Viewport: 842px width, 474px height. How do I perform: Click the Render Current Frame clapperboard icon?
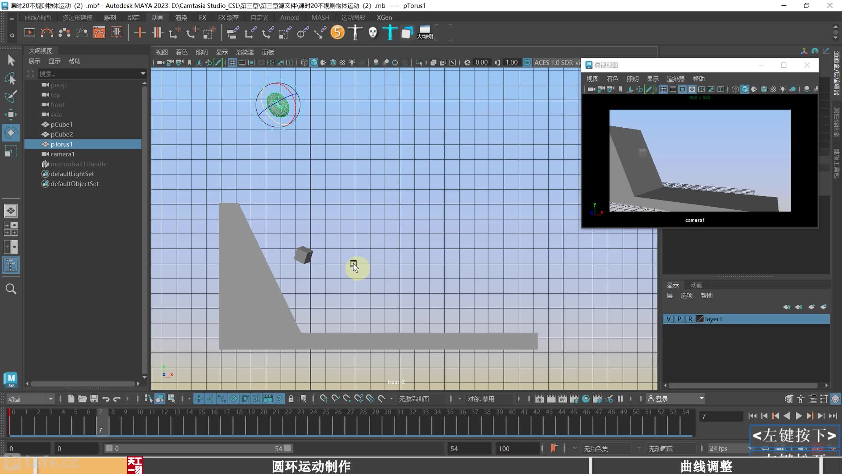[x=551, y=399]
